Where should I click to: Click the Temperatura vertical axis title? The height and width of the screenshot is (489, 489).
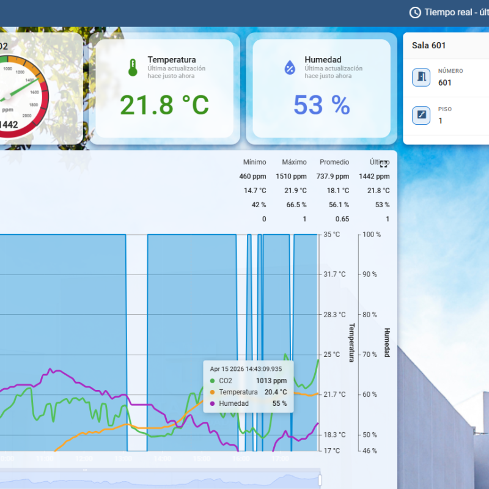click(351, 342)
